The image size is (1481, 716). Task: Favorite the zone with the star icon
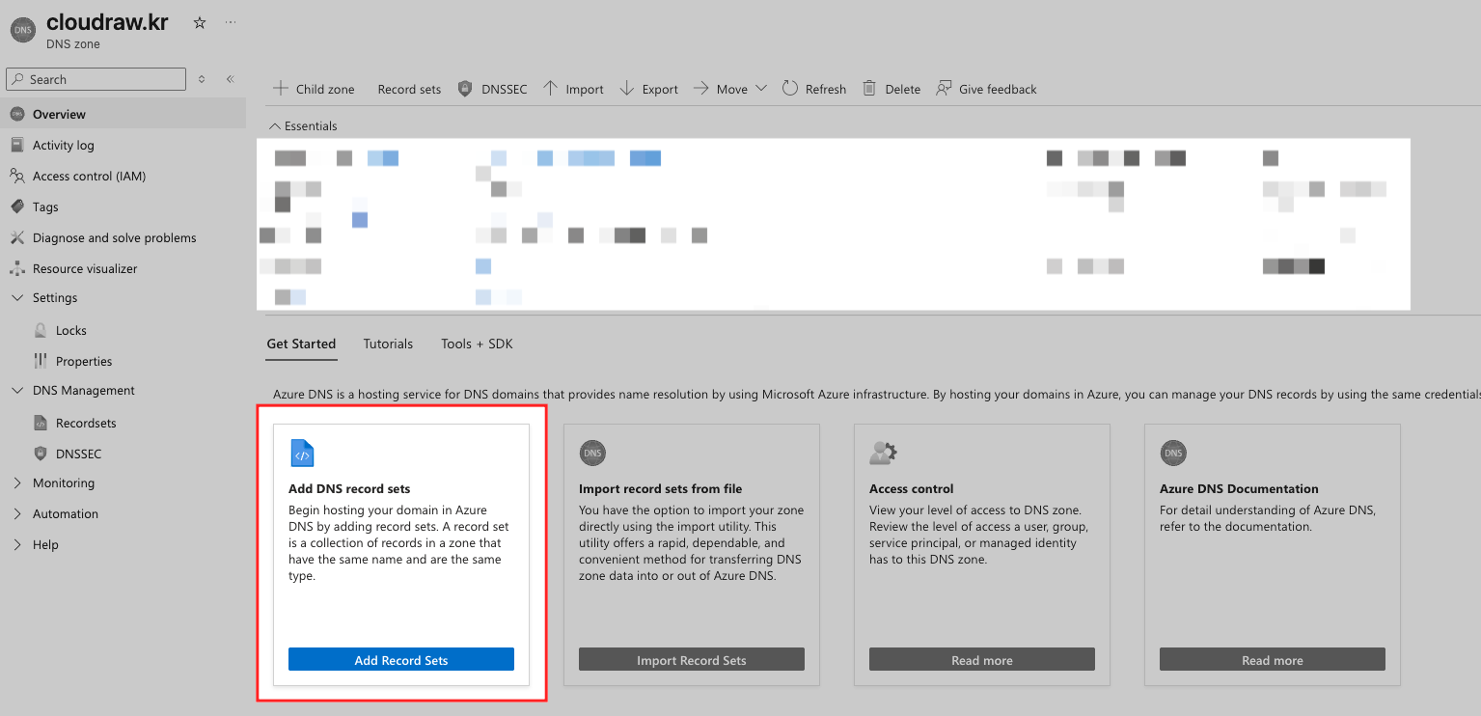(200, 22)
